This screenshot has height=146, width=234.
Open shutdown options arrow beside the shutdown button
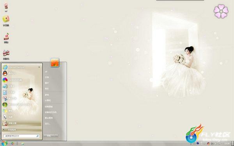(x=56, y=136)
